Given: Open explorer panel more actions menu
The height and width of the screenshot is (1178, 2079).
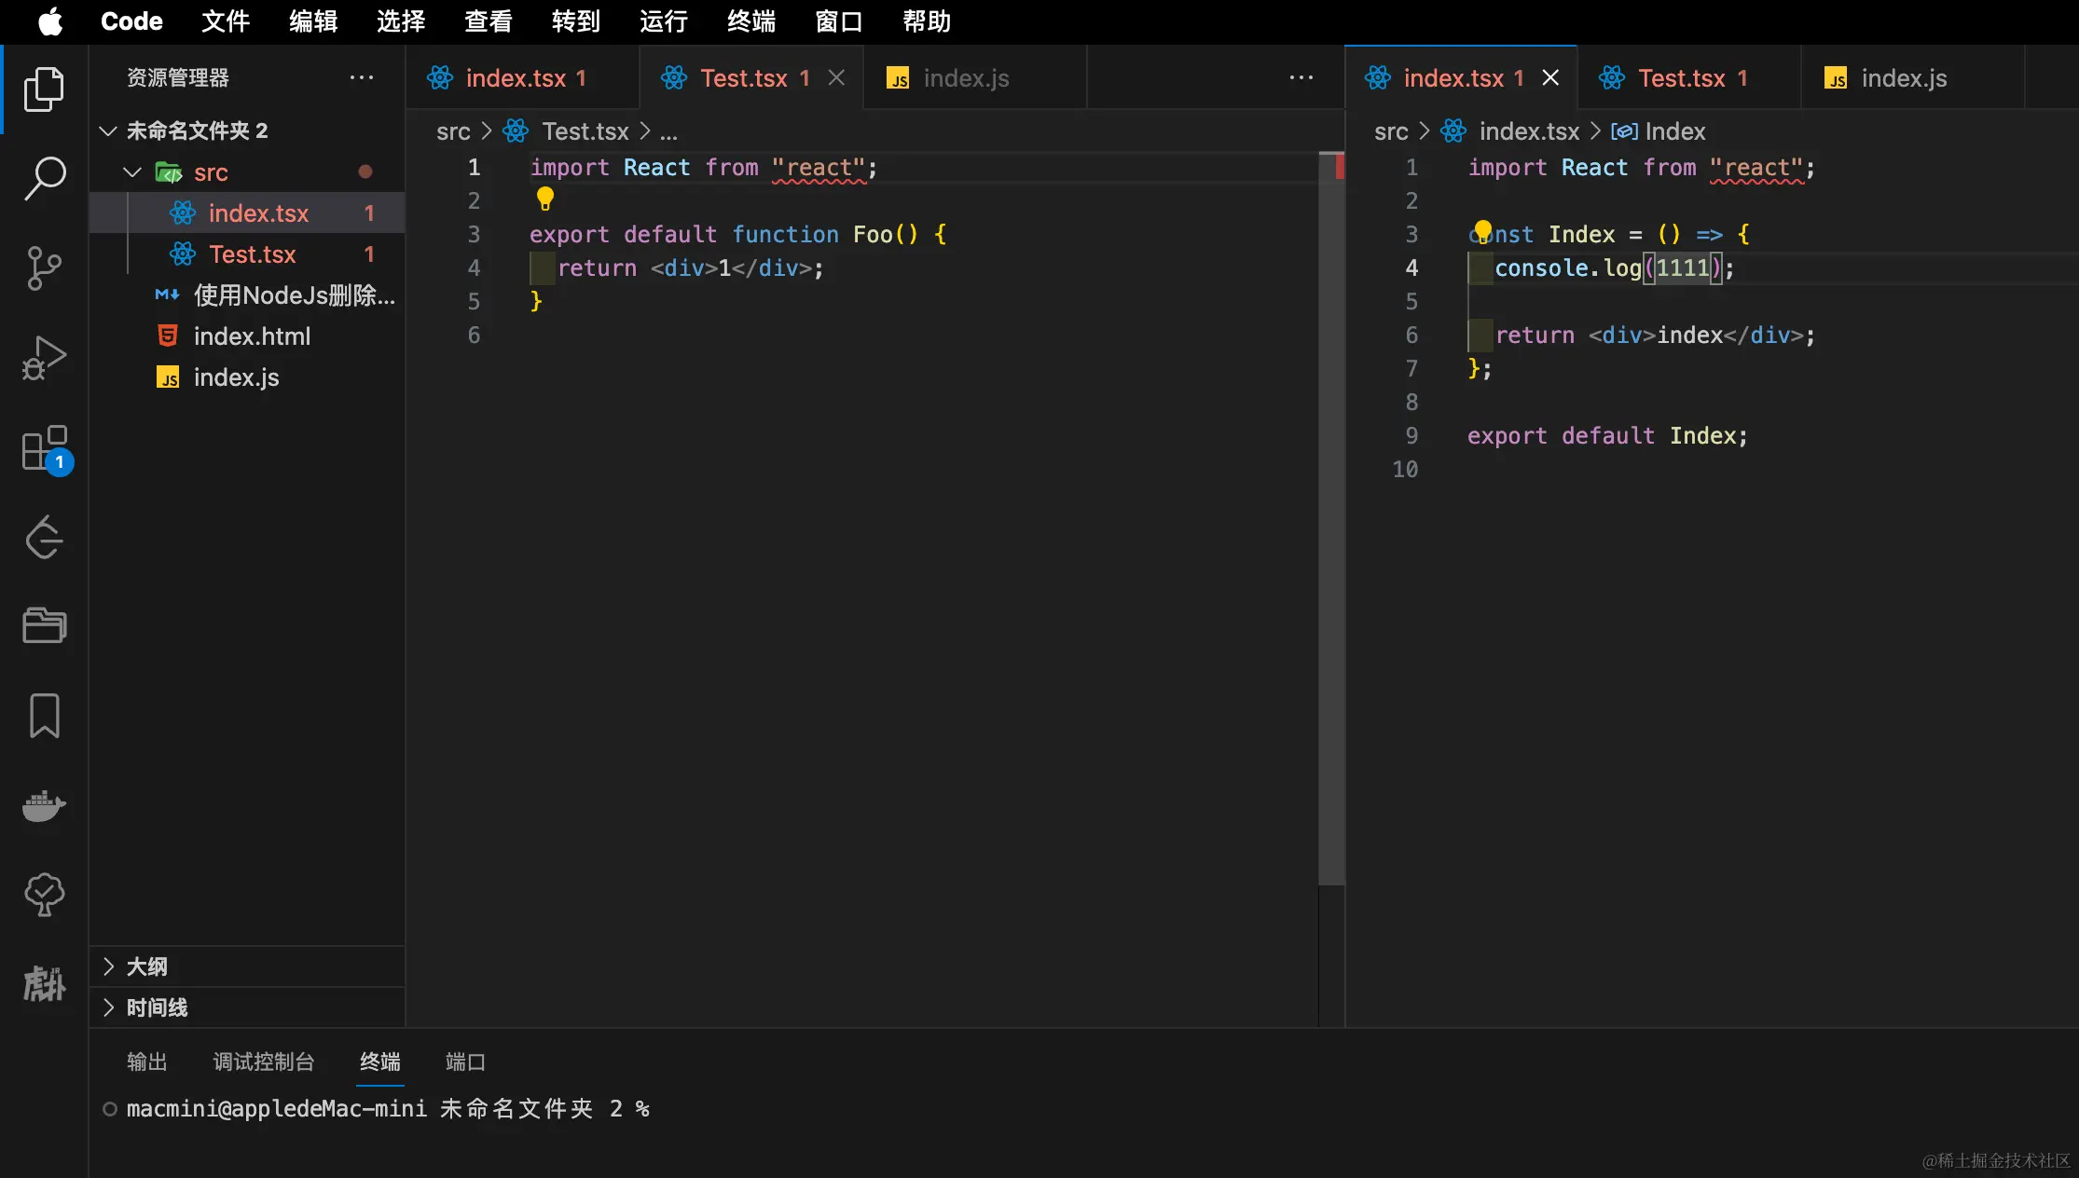Looking at the screenshot, I should pos(361,78).
